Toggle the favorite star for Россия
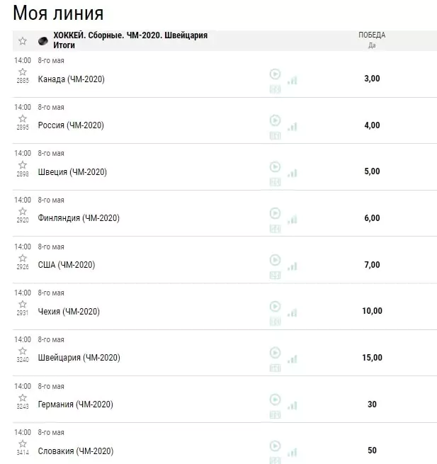 click(23, 119)
